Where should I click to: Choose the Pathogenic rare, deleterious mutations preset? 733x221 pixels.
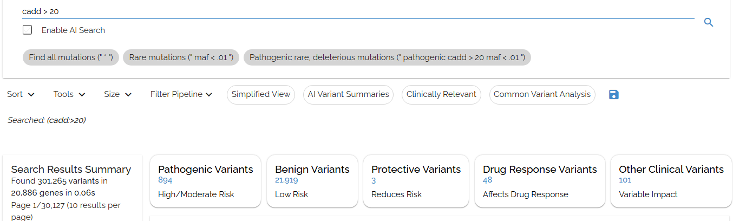(387, 57)
